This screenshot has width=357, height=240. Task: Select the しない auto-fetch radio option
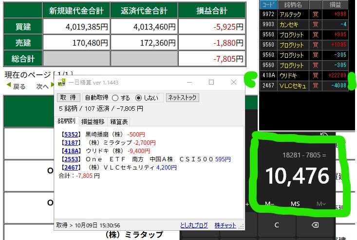pos(138,98)
